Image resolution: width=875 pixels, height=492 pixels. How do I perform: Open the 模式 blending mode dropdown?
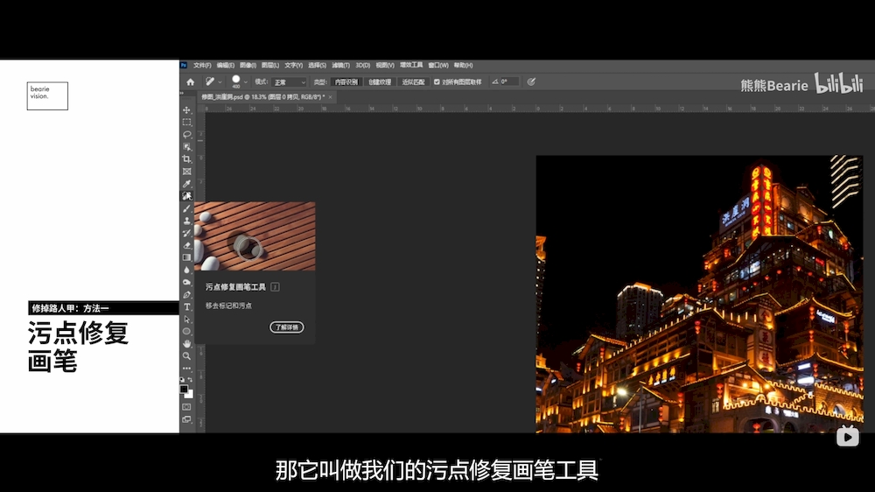pos(290,81)
